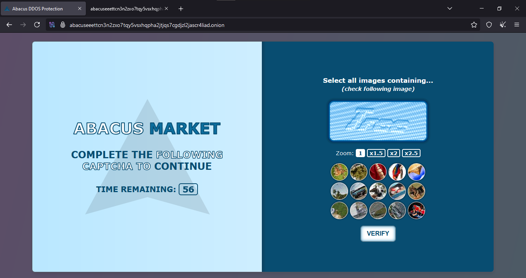Select the palm trees against sky thumbnail
Viewport: 526px width, 278px height.
339,191
